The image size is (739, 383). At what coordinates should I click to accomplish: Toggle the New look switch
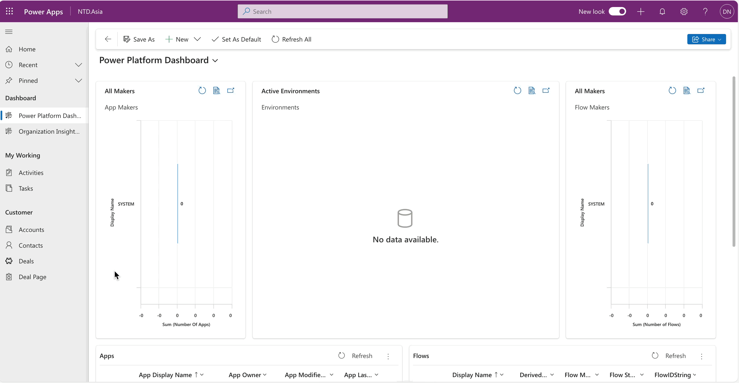pyautogui.click(x=617, y=12)
